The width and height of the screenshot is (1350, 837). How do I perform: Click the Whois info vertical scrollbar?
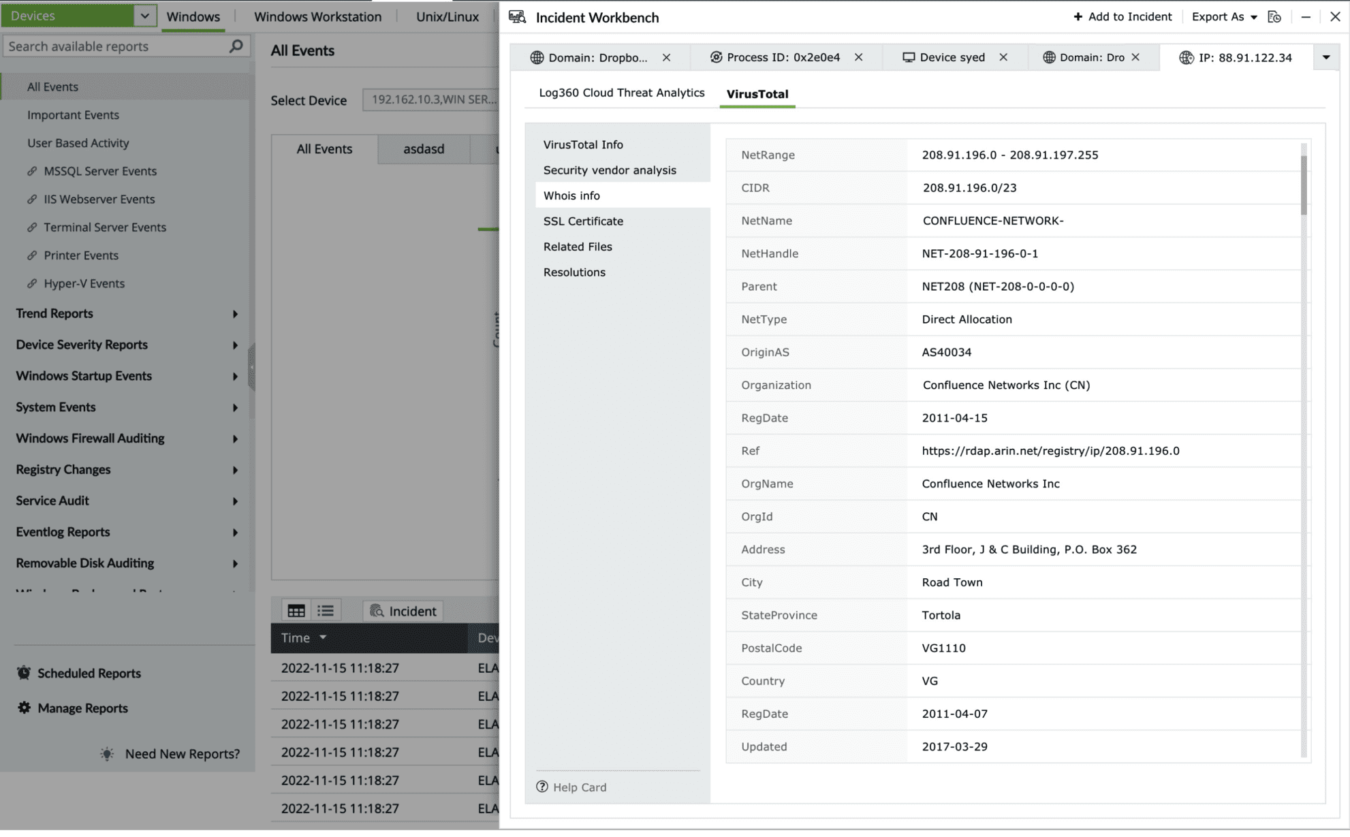click(x=1304, y=184)
